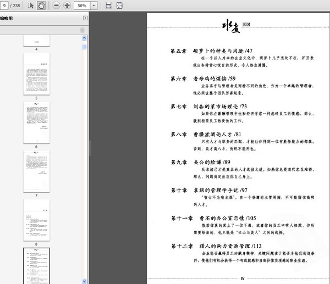Viewport: 330px width, 284px height.
Task: Select the page 7 thumbnail
Action: (37, 171)
